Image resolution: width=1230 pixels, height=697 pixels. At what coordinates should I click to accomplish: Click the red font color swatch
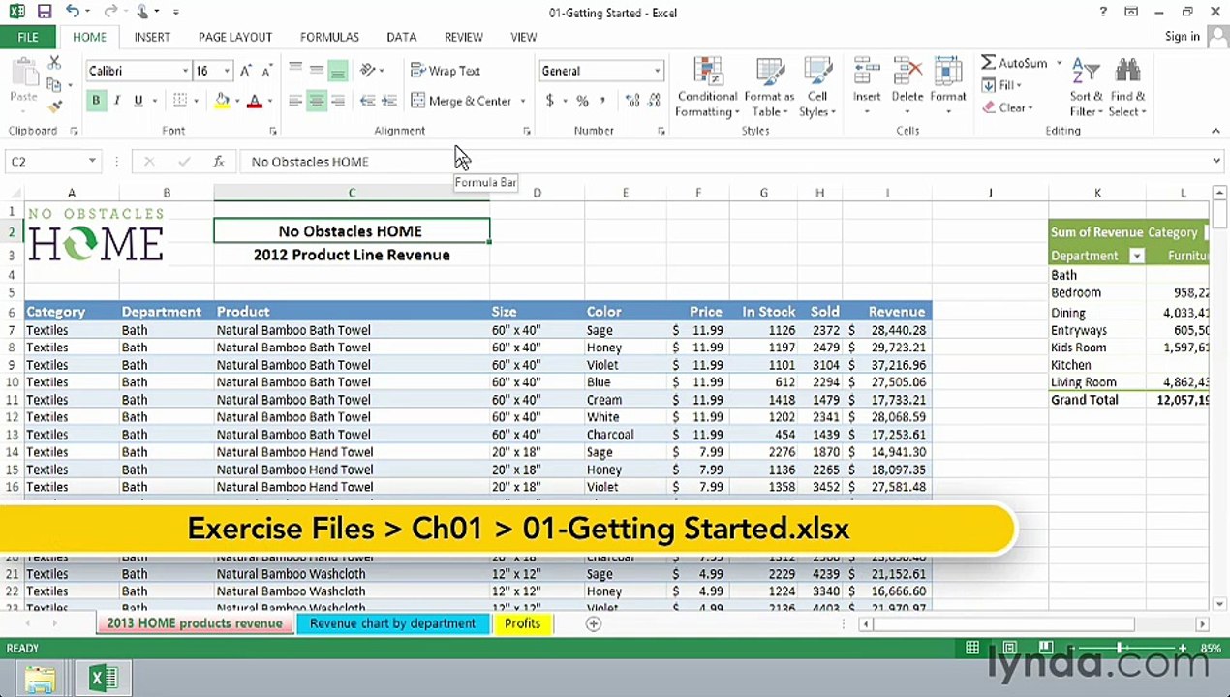click(x=255, y=102)
